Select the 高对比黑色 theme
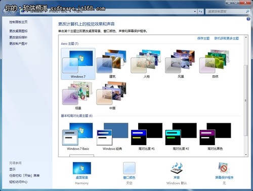This screenshot has height=191, width=253. click(215, 136)
